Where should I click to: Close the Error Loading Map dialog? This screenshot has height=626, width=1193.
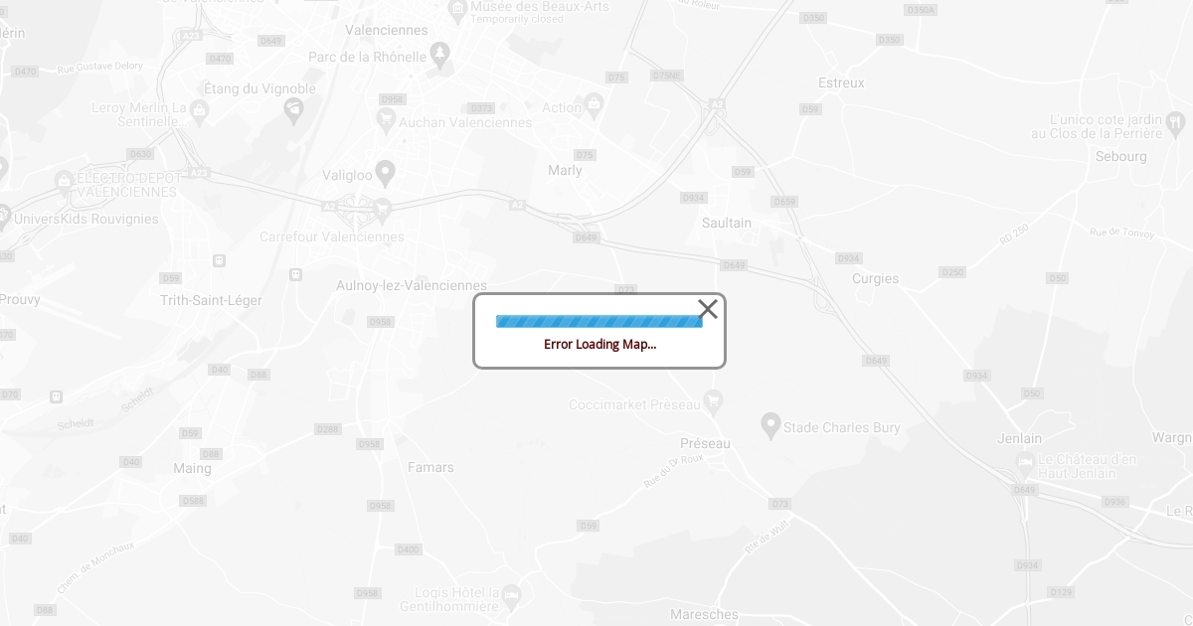coord(708,309)
